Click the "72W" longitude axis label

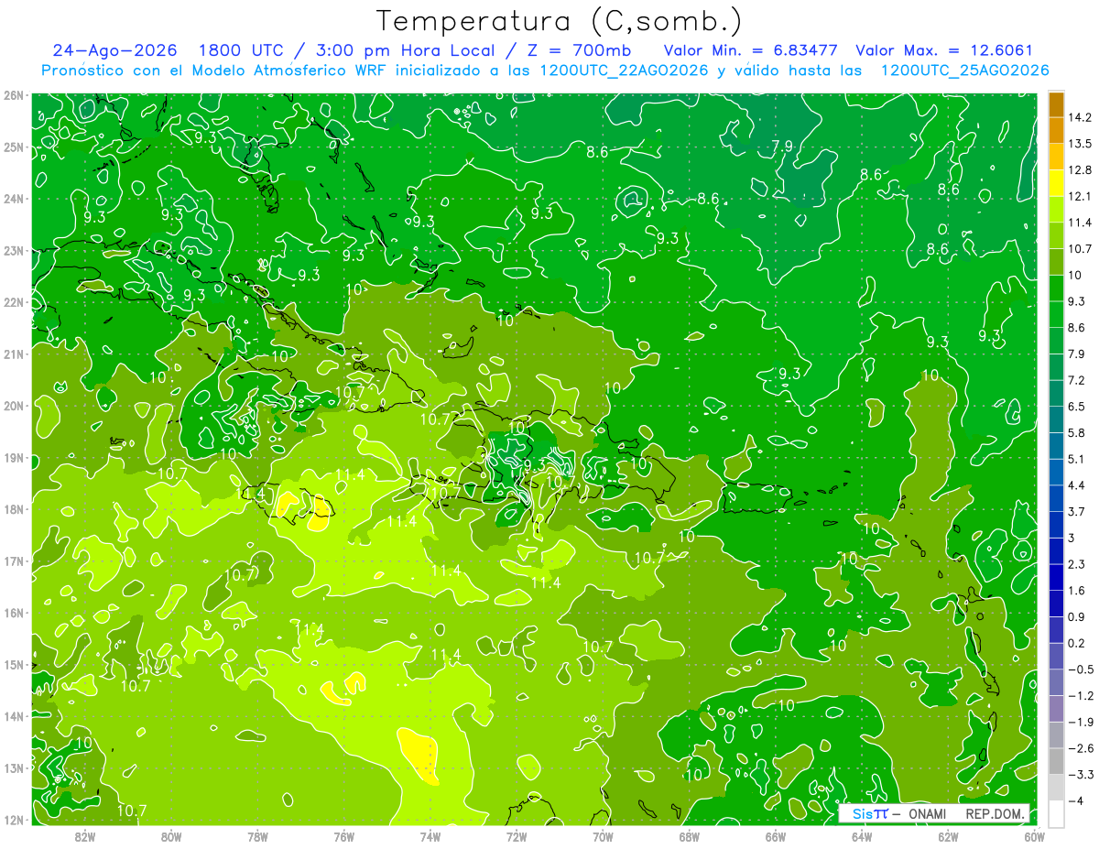[517, 836]
